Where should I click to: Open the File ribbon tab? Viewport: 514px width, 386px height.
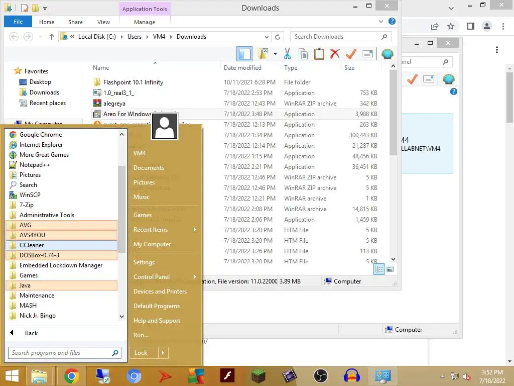(18, 22)
